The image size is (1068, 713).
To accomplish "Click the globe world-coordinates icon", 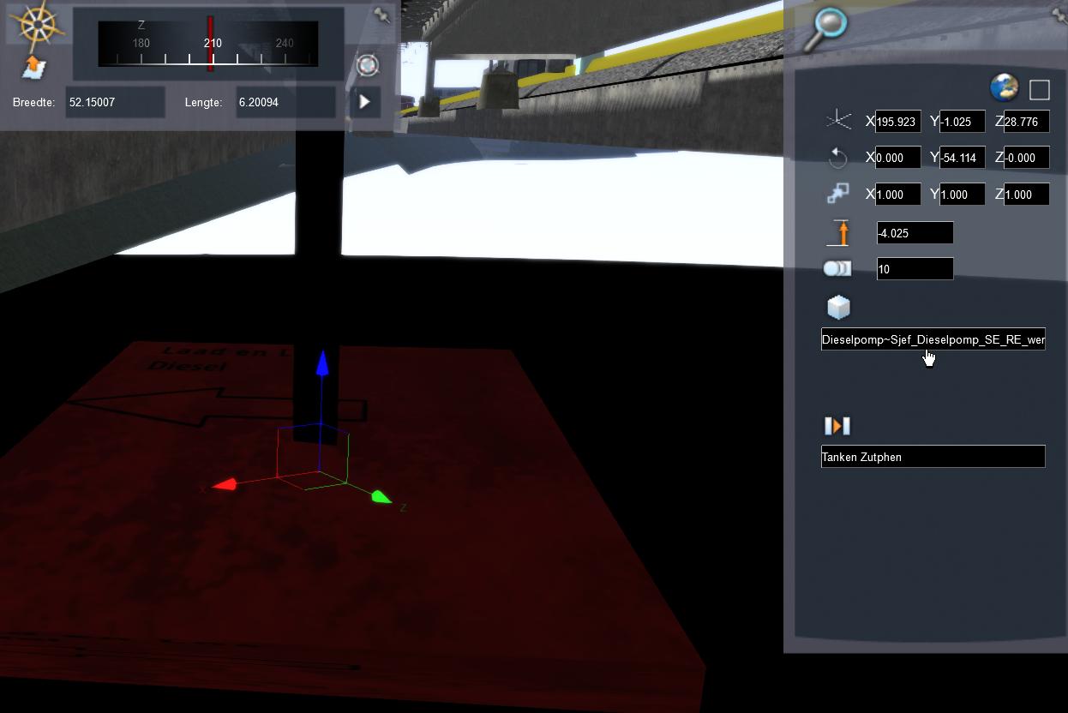I will pyautogui.click(x=1004, y=87).
